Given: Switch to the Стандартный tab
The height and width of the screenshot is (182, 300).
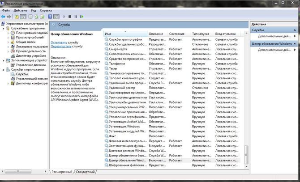Looking at the screenshot, I should pyautogui.click(x=85, y=172).
